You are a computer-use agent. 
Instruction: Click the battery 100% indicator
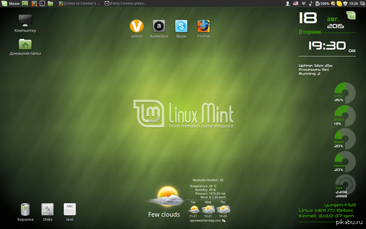click(322, 4)
